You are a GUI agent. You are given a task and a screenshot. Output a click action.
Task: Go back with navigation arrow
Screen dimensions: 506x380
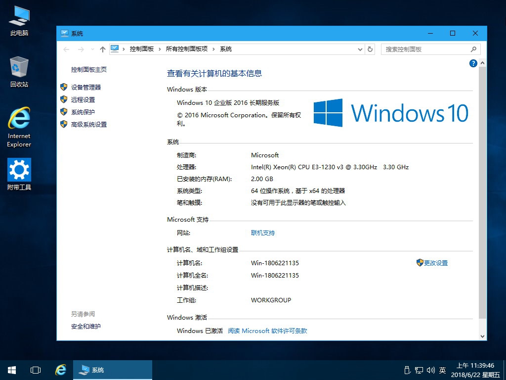point(67,49)
